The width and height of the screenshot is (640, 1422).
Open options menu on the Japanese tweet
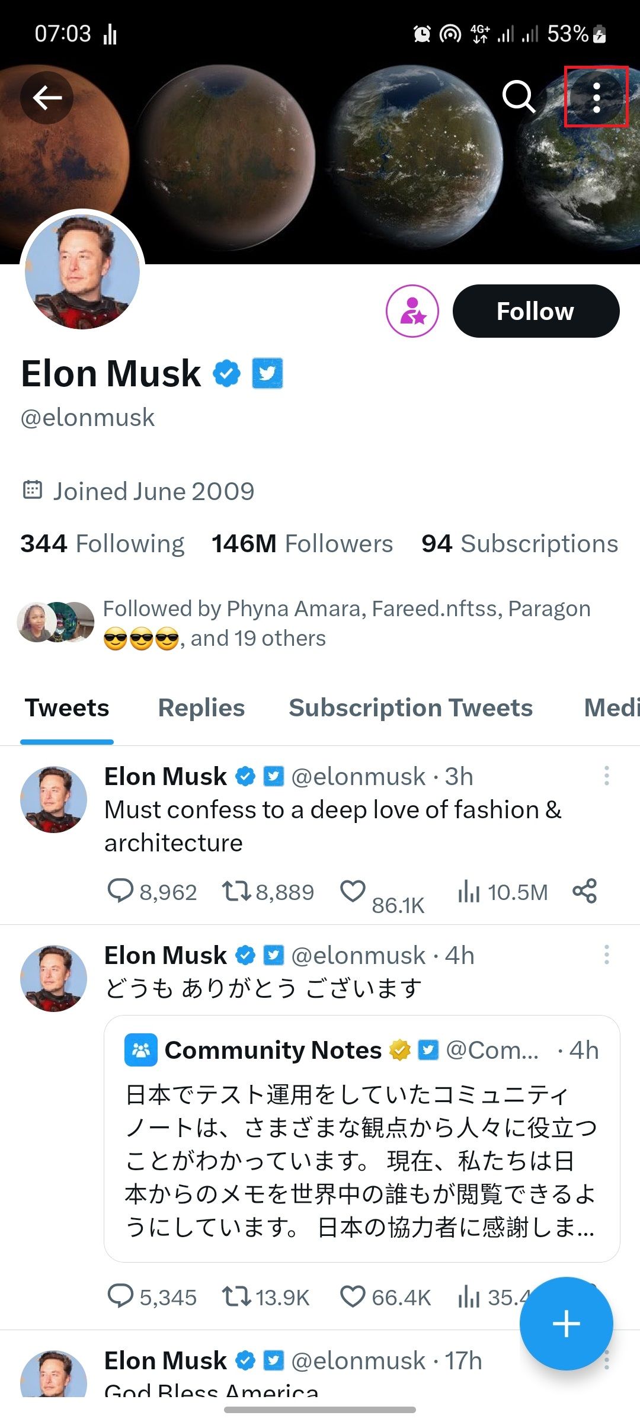606,955
